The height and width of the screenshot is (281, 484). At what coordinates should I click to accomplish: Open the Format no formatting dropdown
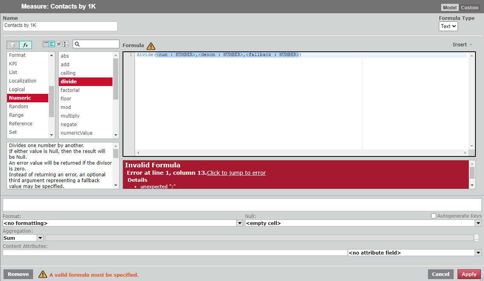point(123,223)
